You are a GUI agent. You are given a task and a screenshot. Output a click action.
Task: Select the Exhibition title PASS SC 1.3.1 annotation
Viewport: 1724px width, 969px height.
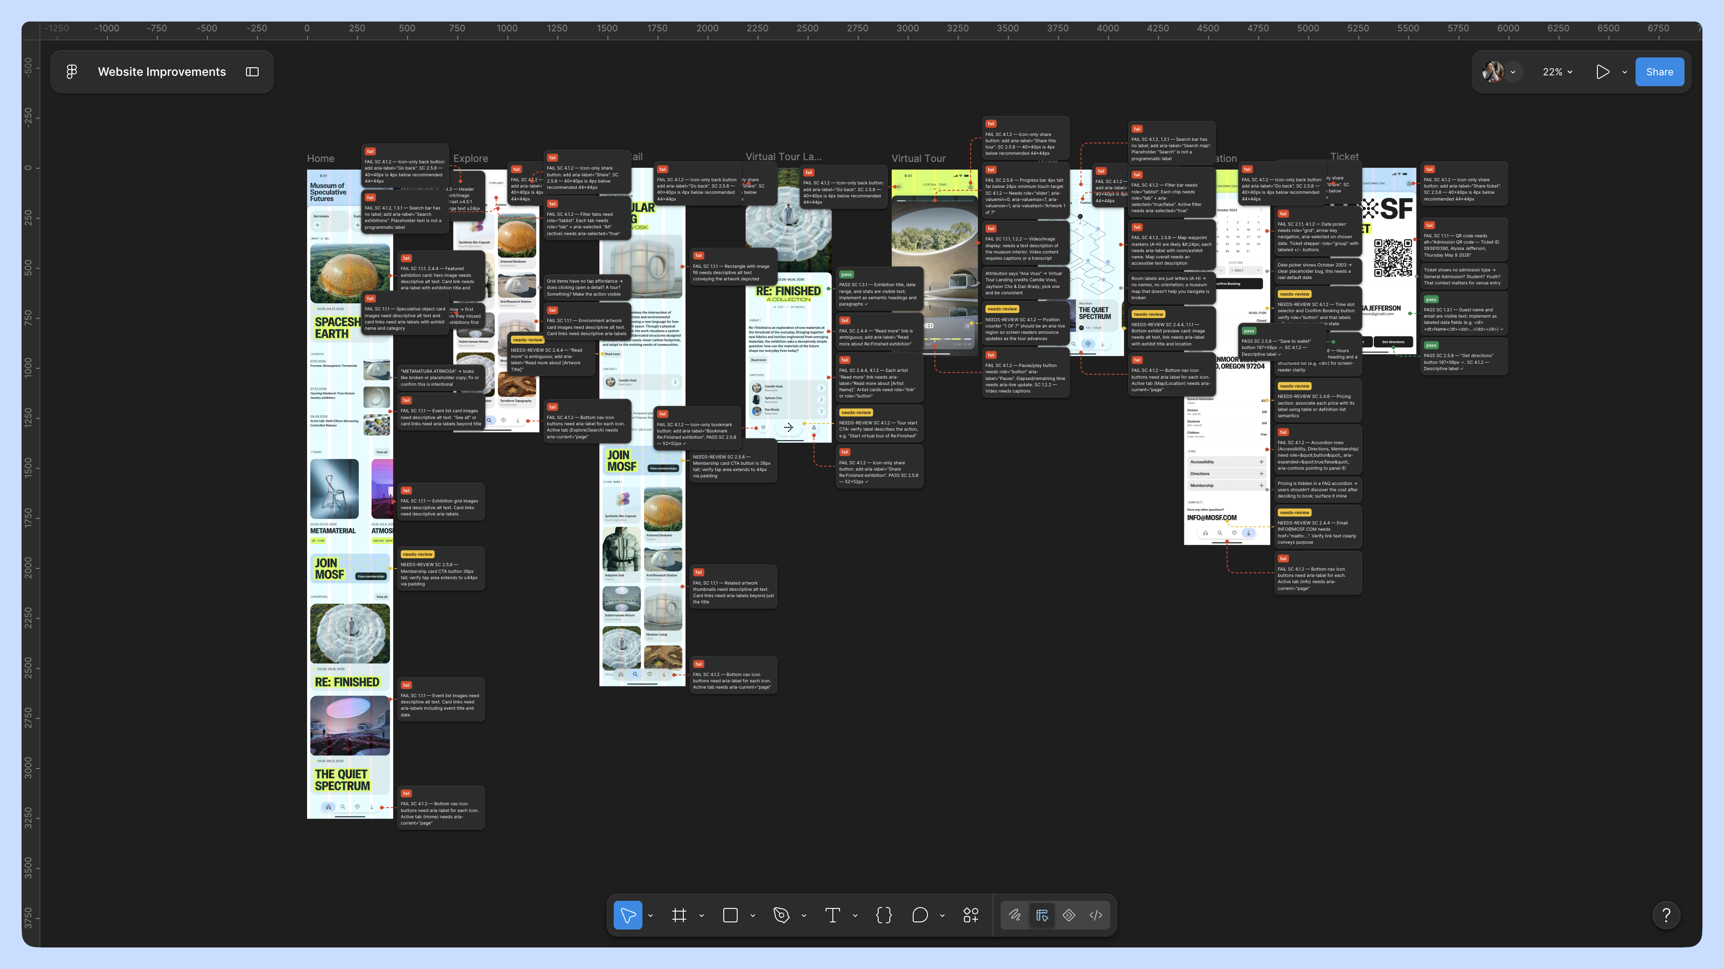pyautogui.click(x=880, y=288)
